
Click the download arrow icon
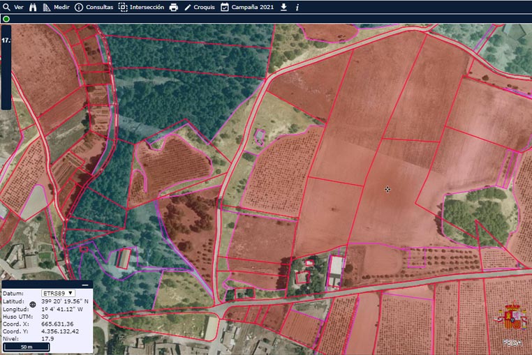283,7
